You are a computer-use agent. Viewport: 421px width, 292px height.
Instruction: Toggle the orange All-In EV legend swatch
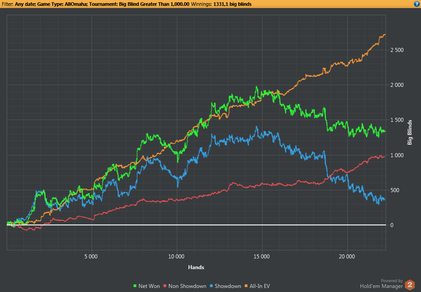(246, 286)
